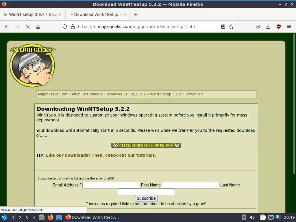The width and height of the screenshot is (296, 222).
Task: Click the Major Geeks logo
Action: [x=33, y=65]
